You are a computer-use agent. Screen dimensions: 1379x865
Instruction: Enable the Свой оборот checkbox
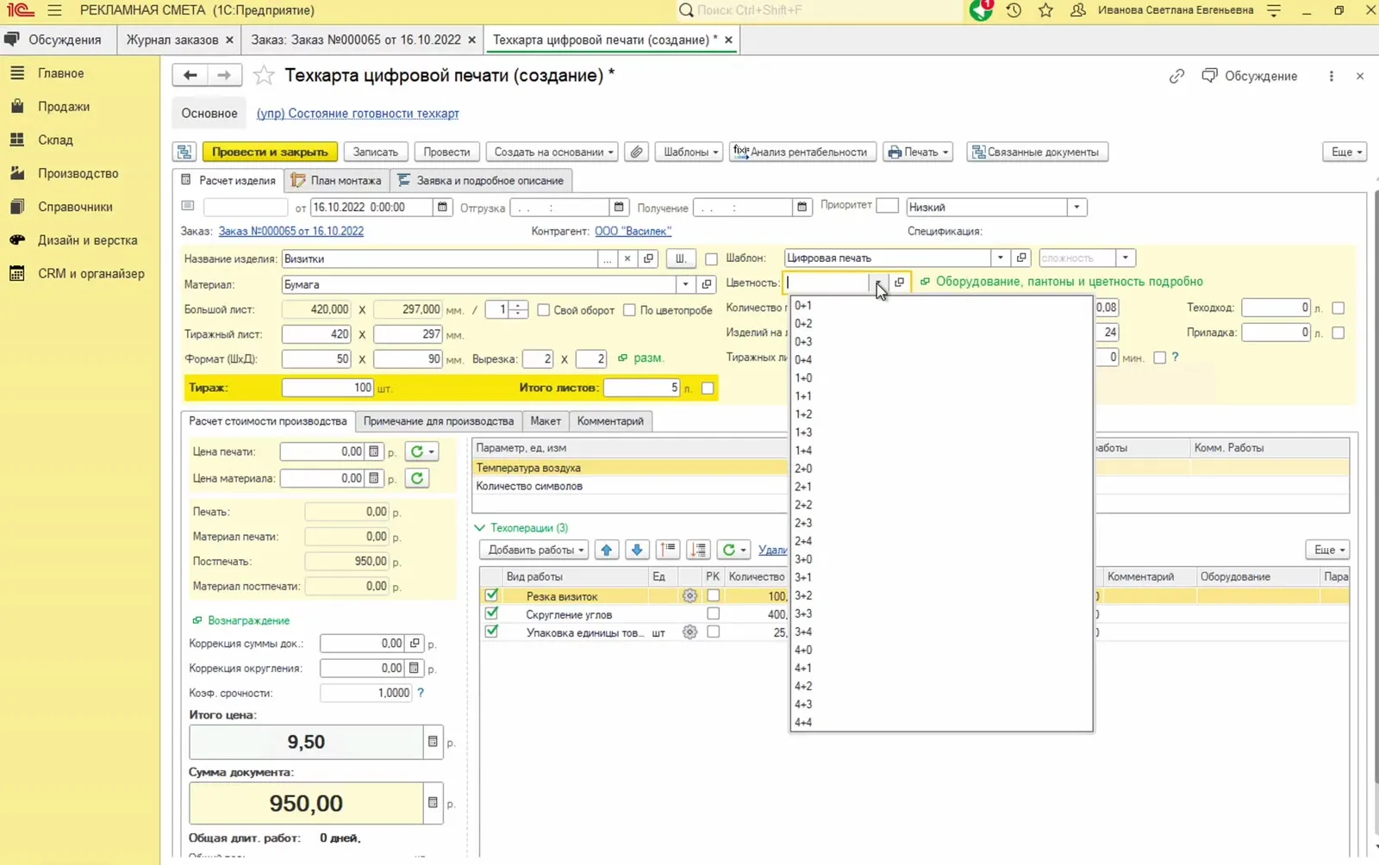(544, 310)
